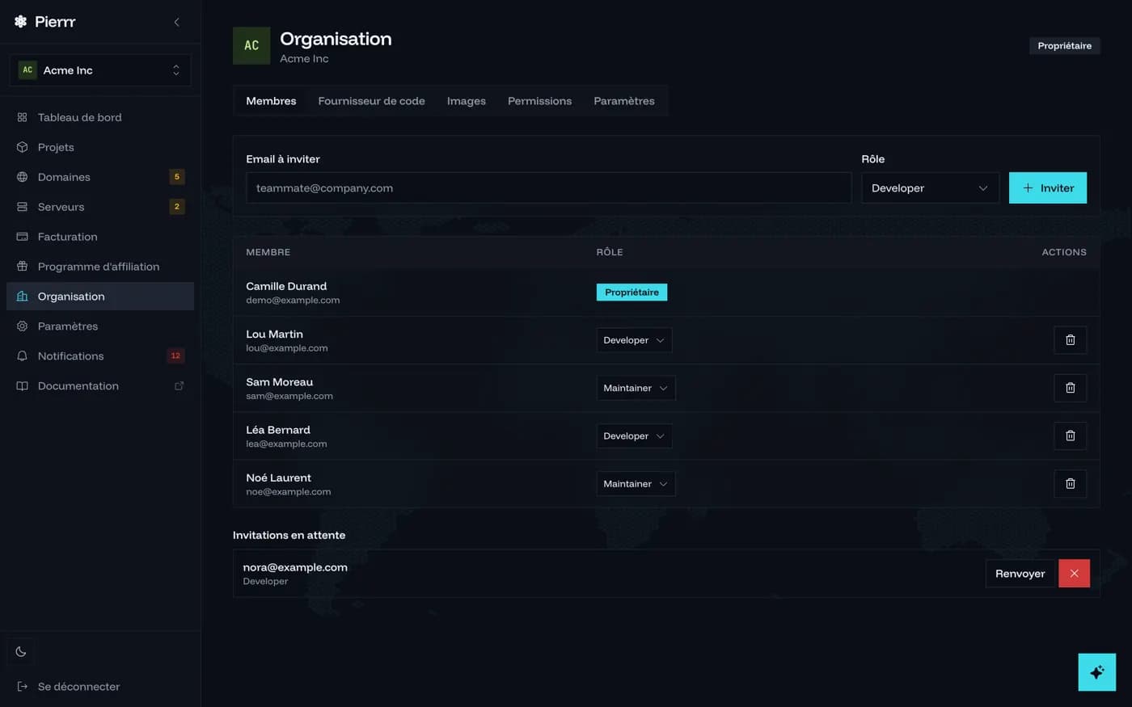Screen dimensions: 1132x707
Task: Select Organisation in the sidebar
Action: click(100, 297)
